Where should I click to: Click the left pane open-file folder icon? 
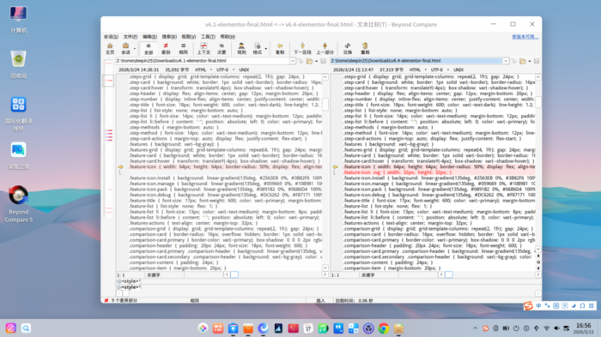point(309,61)
